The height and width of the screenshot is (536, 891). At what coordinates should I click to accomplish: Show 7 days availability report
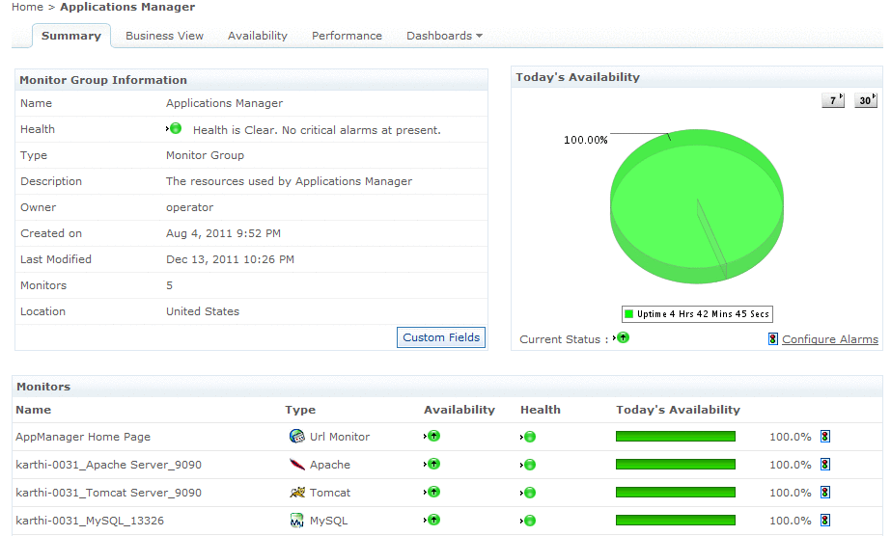[x=833, y=100]
